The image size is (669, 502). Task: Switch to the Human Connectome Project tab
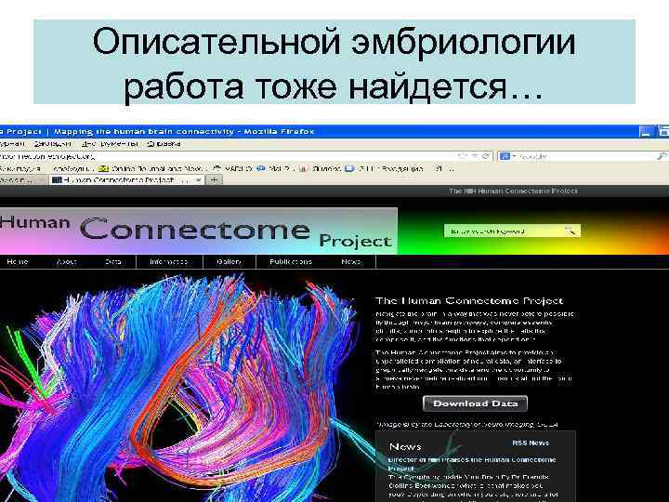point(127,180)
